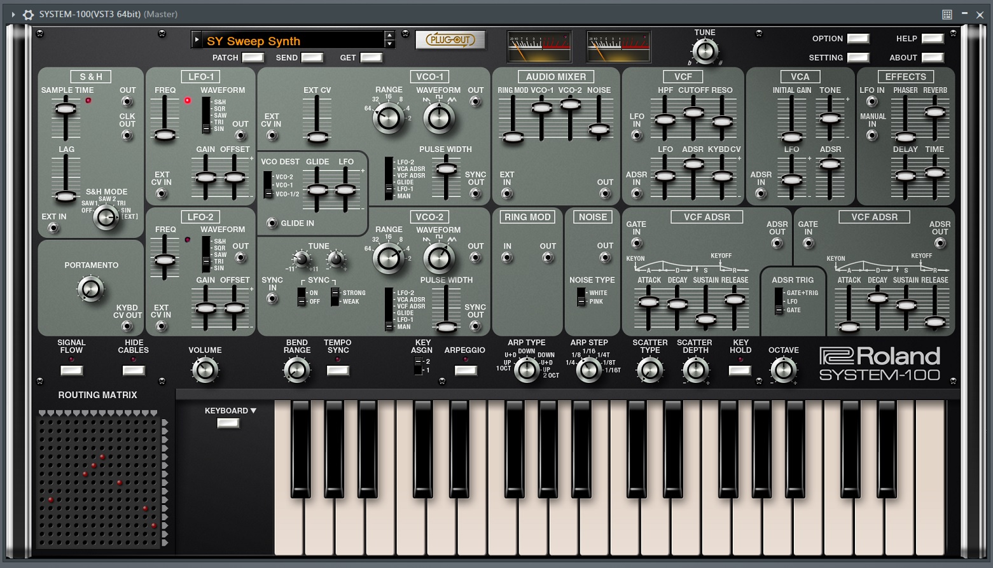993x568 pixels.
Task: Click the VCF CUTOFF slider handle
Action: pyautogui.click(x=693, y=113)
